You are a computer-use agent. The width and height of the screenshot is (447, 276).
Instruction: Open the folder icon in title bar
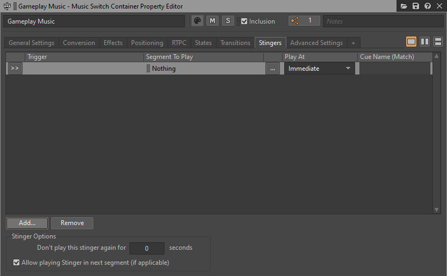[x=403, y=6]
